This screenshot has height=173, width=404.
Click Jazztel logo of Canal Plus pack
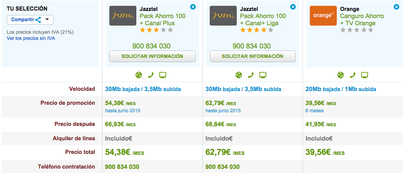click(123, 16)
